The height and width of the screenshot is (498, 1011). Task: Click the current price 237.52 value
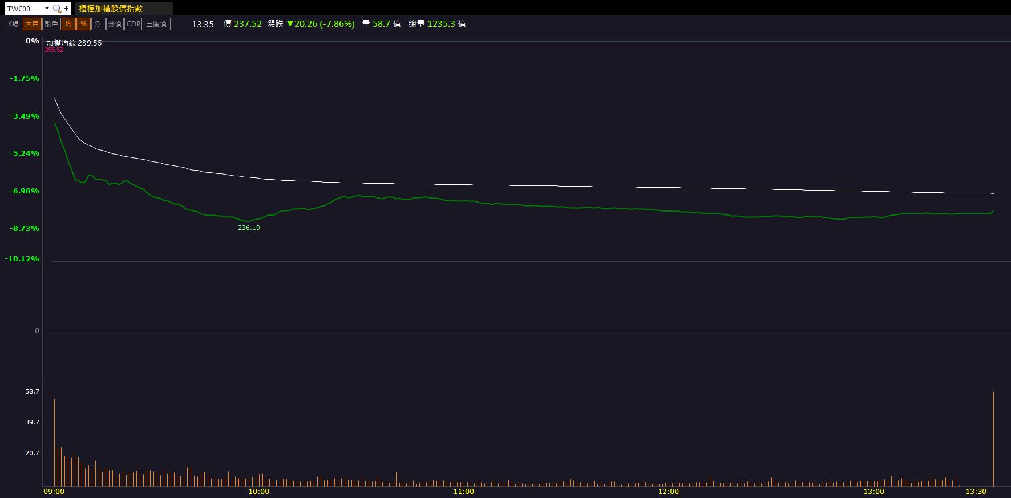[x=248, y=24]
